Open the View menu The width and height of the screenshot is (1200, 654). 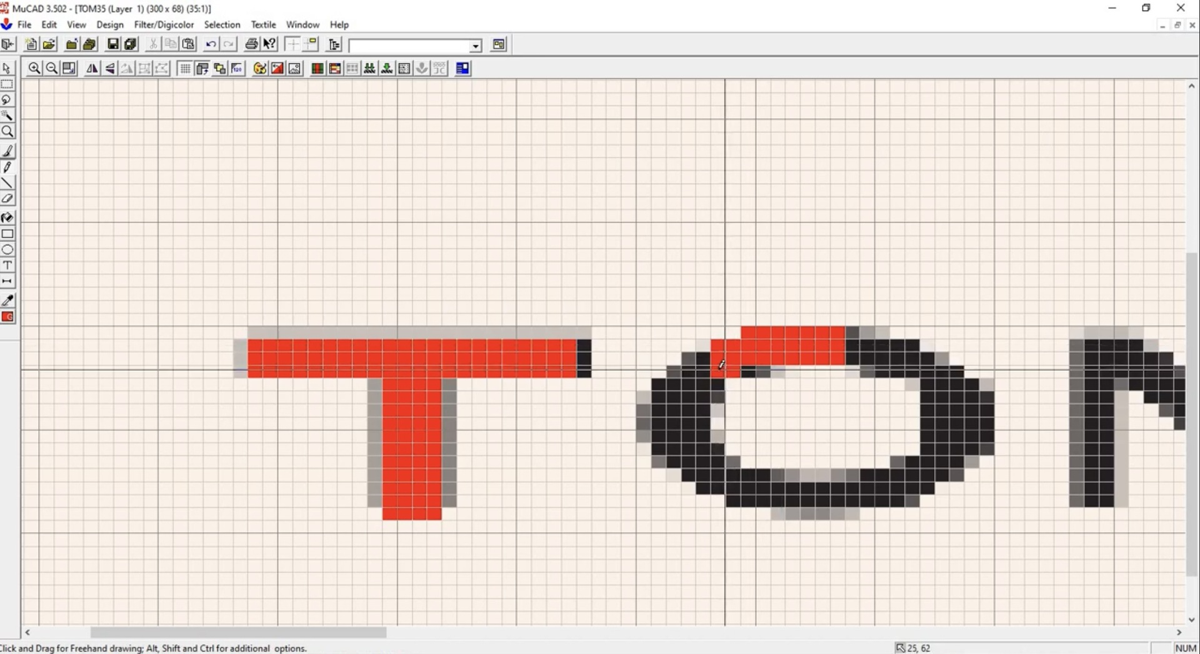[76, 25]
